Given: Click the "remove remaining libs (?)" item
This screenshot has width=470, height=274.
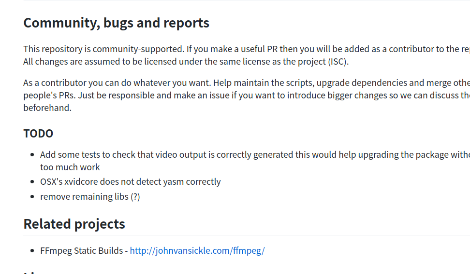Looking at the screenshot, I should [90, 197].
